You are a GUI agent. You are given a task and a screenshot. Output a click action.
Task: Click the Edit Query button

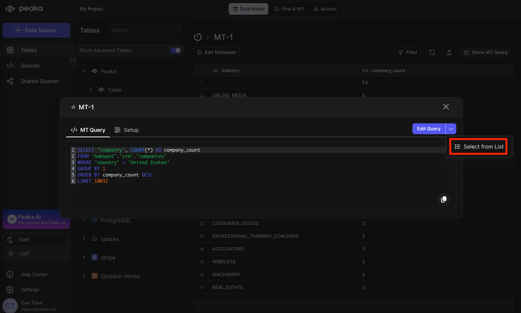429,129
